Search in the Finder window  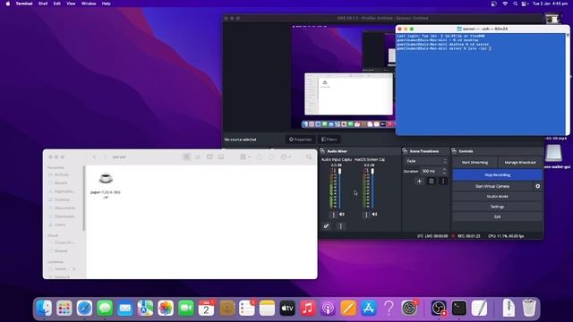click(309, 157)
